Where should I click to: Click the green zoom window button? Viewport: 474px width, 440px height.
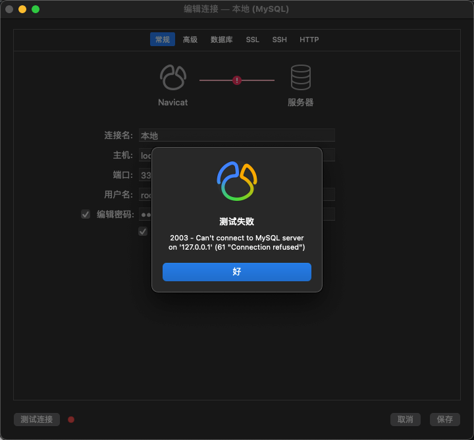(x=36, y=9)
